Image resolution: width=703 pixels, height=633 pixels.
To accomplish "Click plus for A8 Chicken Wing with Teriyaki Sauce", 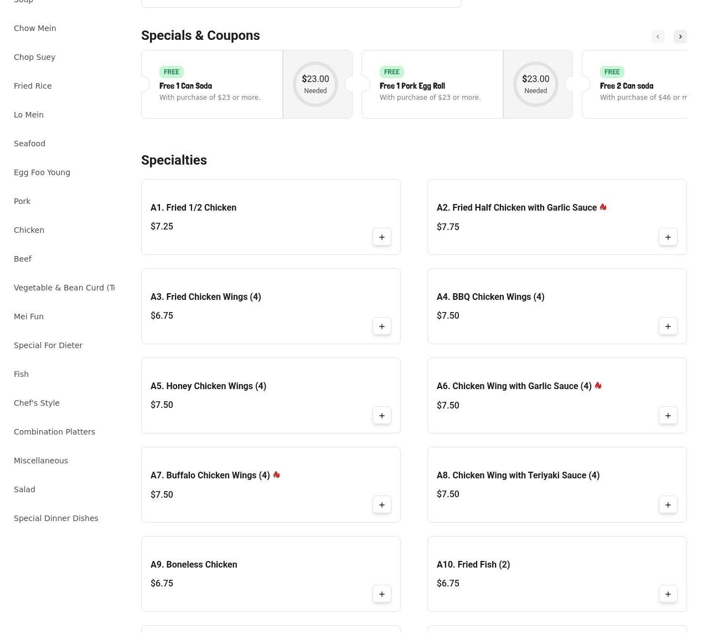I will pos(668,505).
